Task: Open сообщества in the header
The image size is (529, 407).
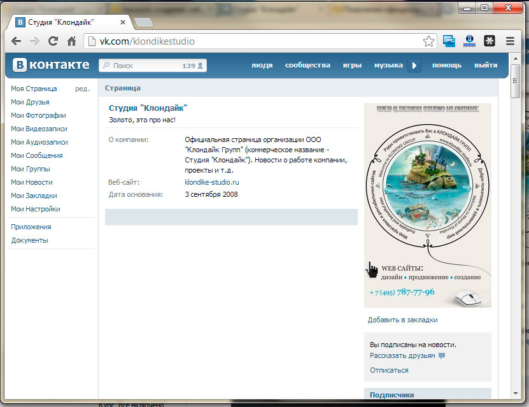Action: click(x=307, y=65)
